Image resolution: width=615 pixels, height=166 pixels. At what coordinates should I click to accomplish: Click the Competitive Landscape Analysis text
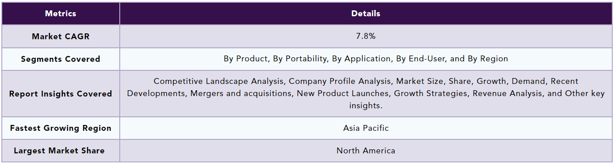pos(219,81)
